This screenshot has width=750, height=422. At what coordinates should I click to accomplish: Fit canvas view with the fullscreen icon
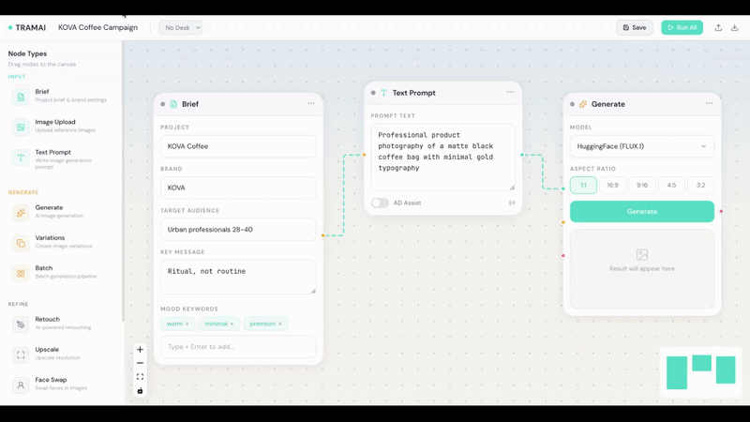click(x=140, y=377)
